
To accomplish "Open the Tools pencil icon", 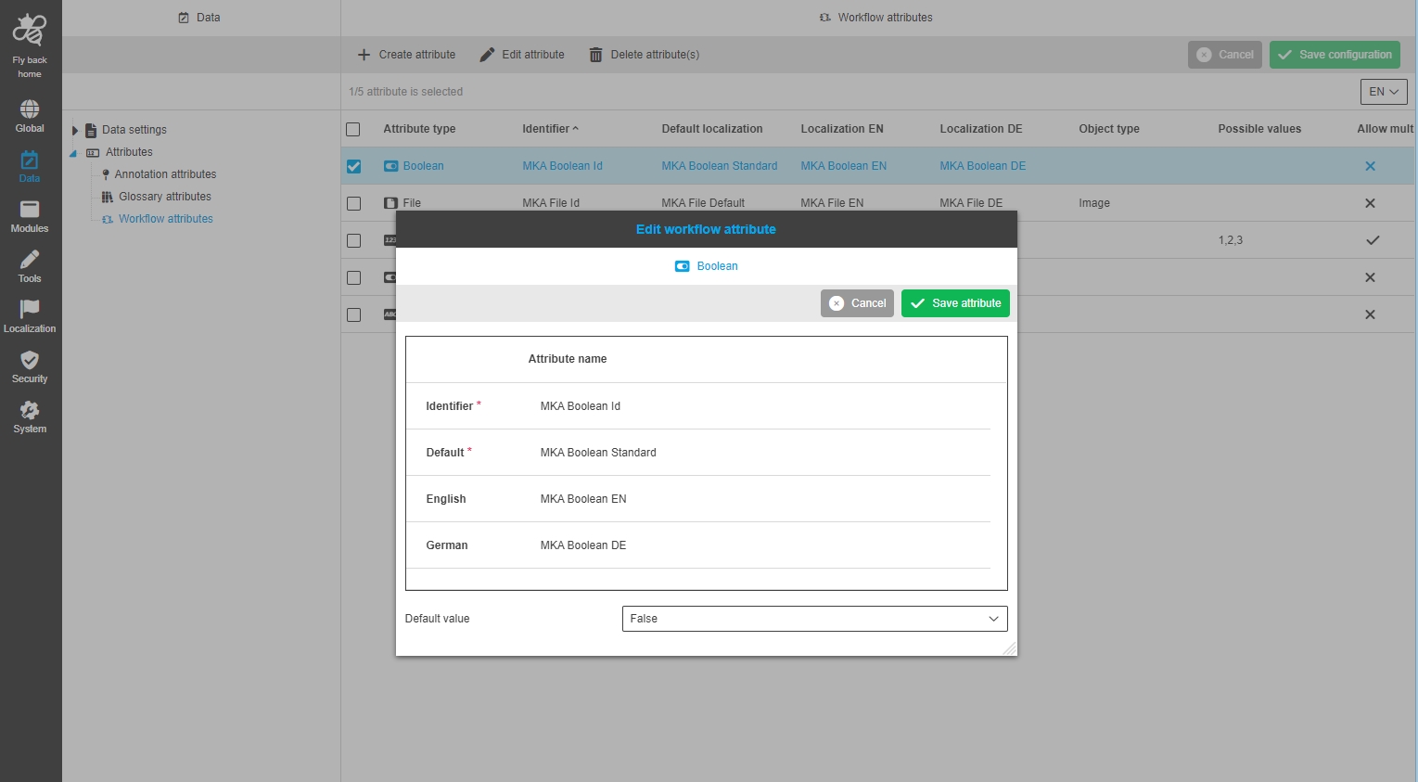I will point(30,259).
